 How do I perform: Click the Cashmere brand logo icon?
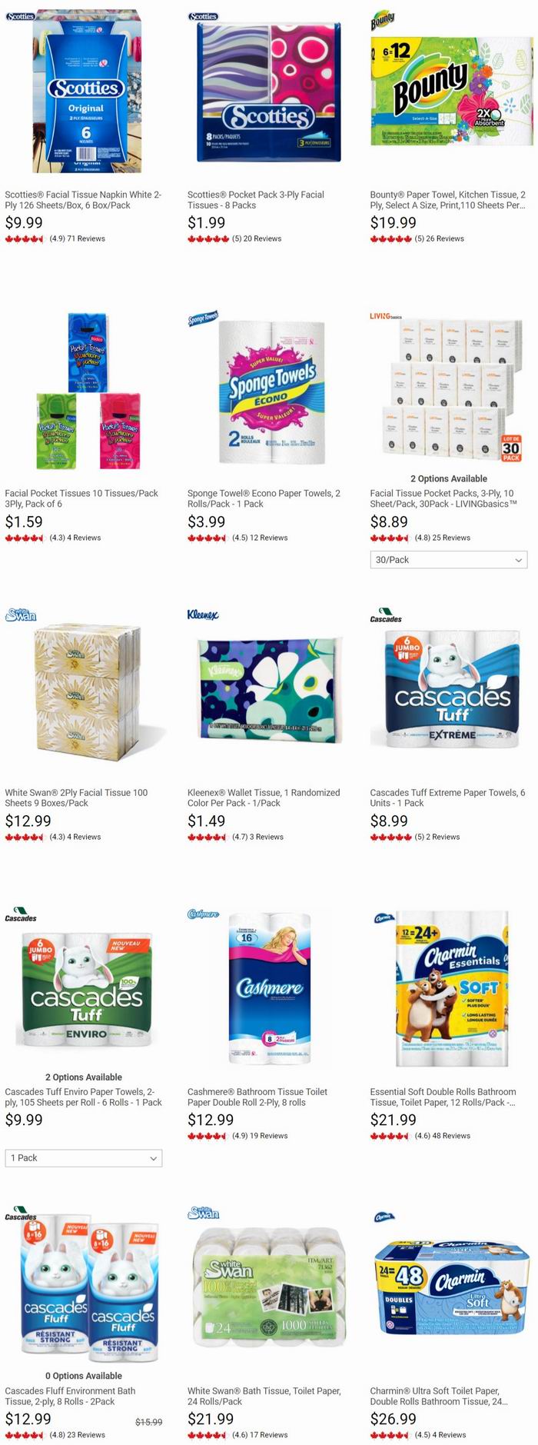(204, 914)
